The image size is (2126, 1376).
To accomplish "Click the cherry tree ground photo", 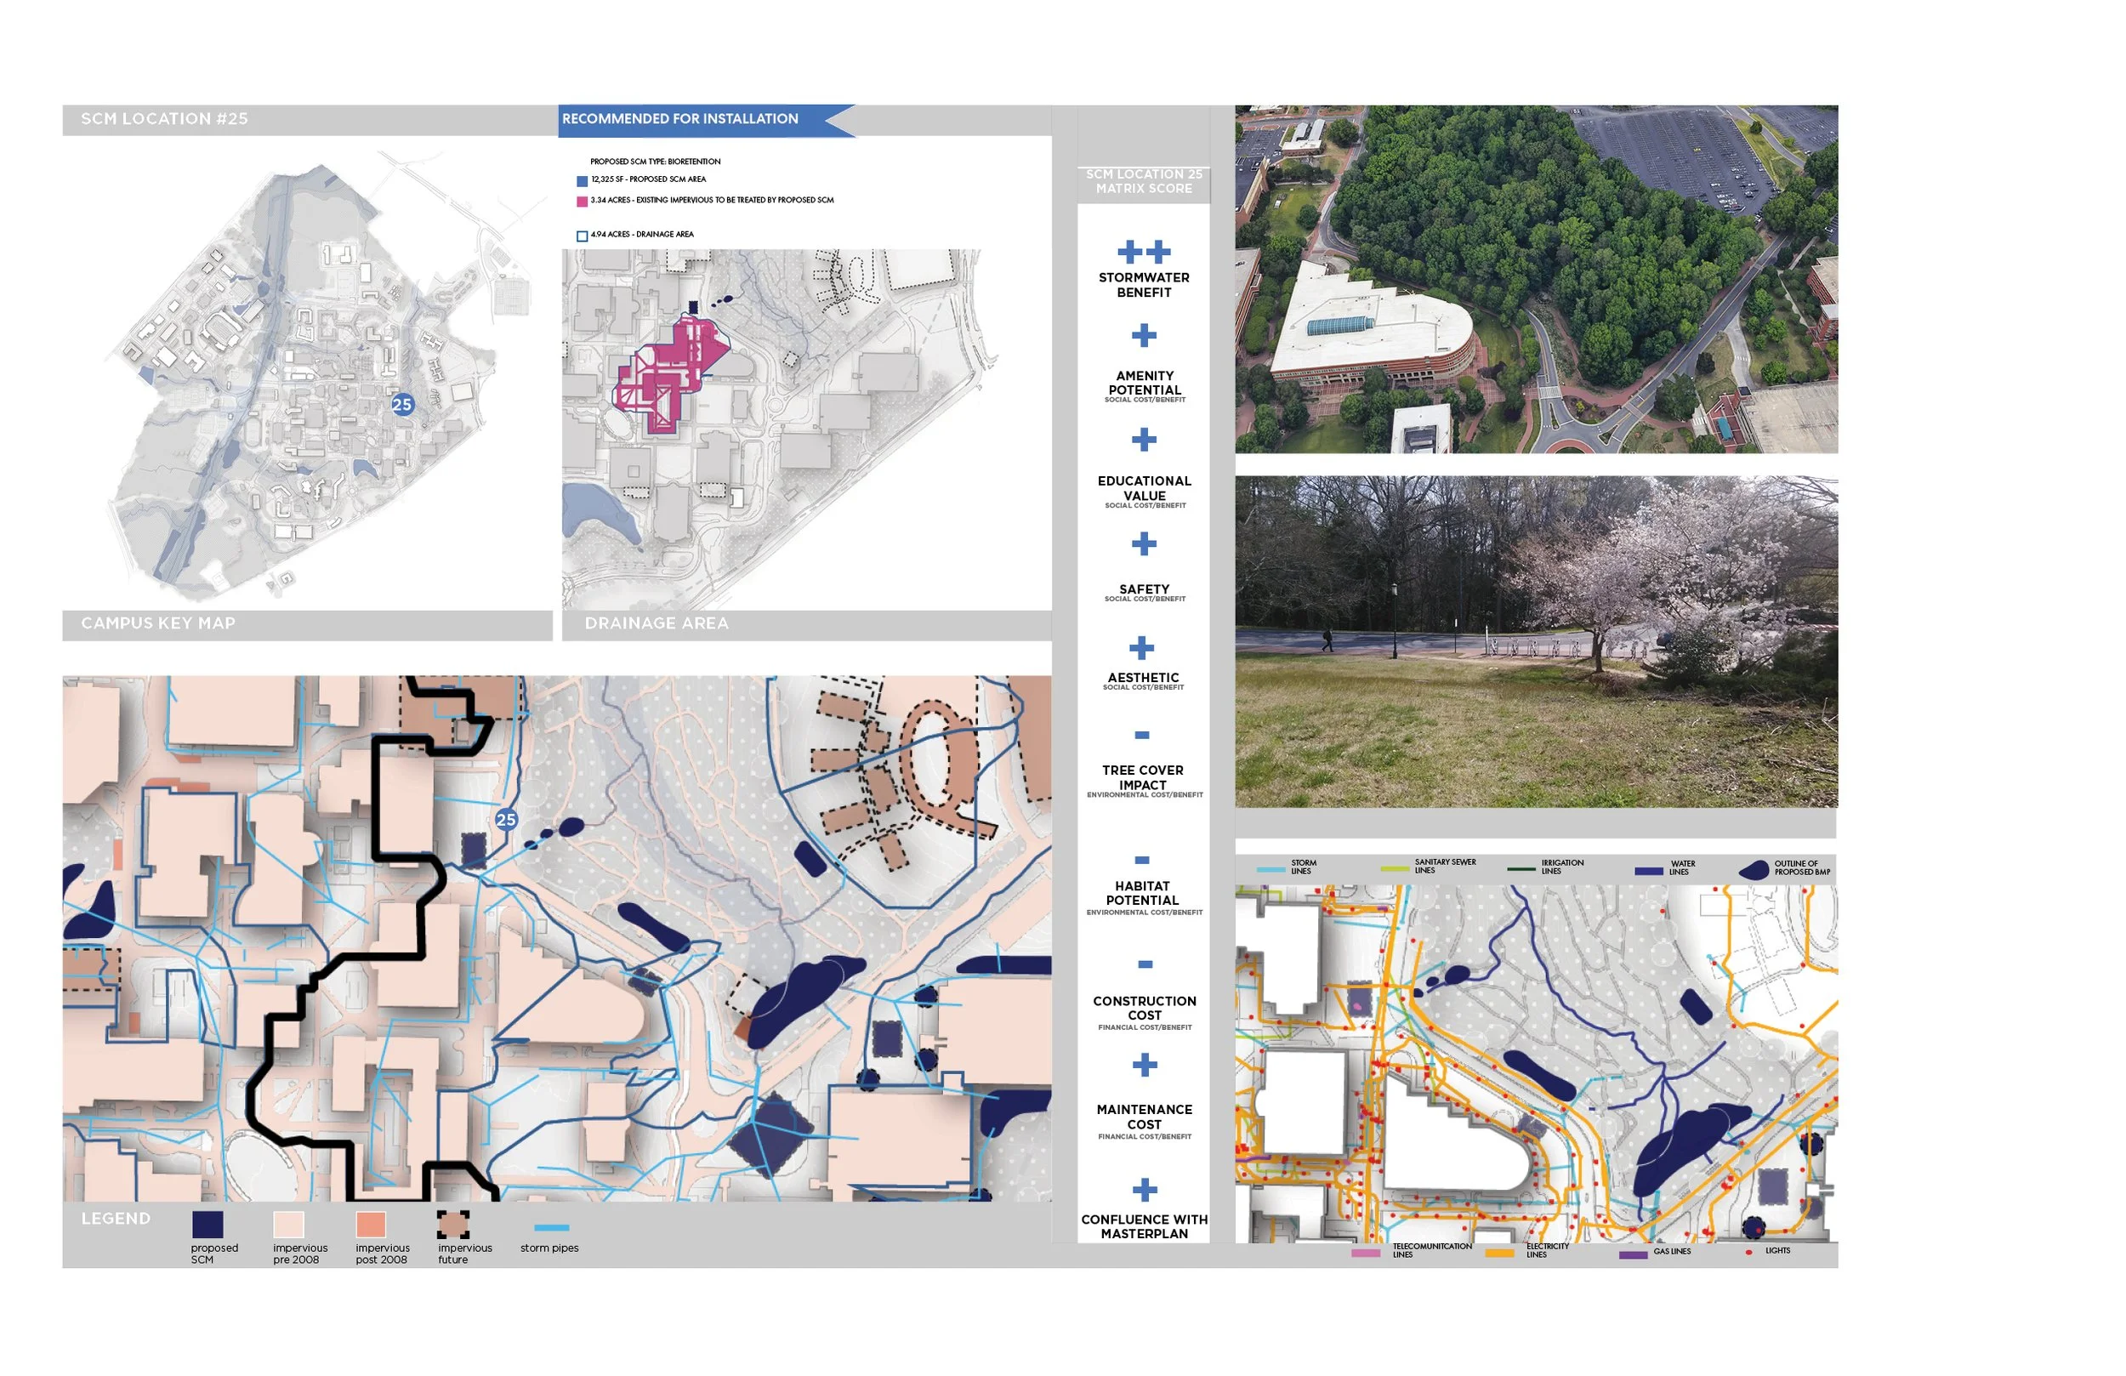I will pyautogui.click(x=1536, y=641).
